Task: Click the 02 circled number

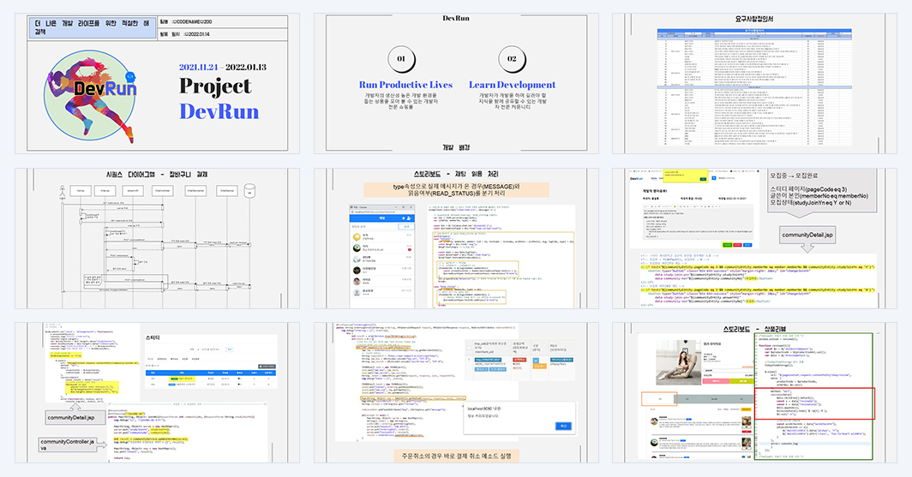Action: [512, 59]
